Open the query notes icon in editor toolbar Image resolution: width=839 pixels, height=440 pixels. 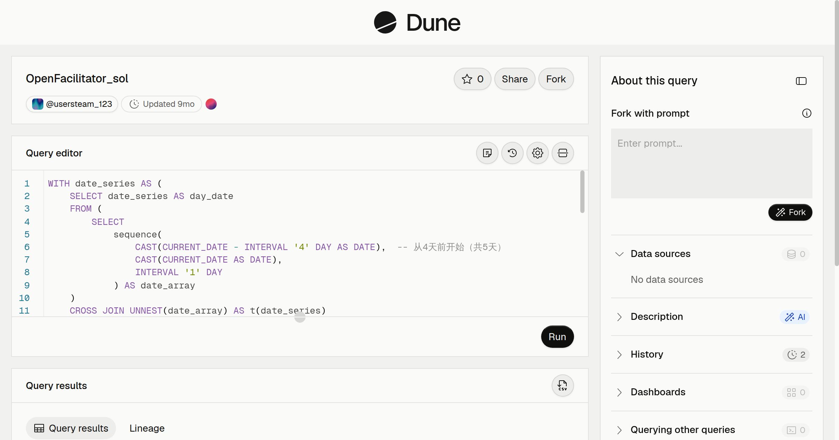(487, 153)
